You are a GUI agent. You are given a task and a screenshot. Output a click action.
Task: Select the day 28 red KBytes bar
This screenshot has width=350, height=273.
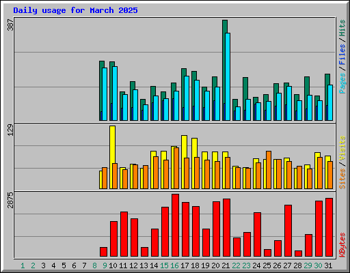tap(298, 253)
